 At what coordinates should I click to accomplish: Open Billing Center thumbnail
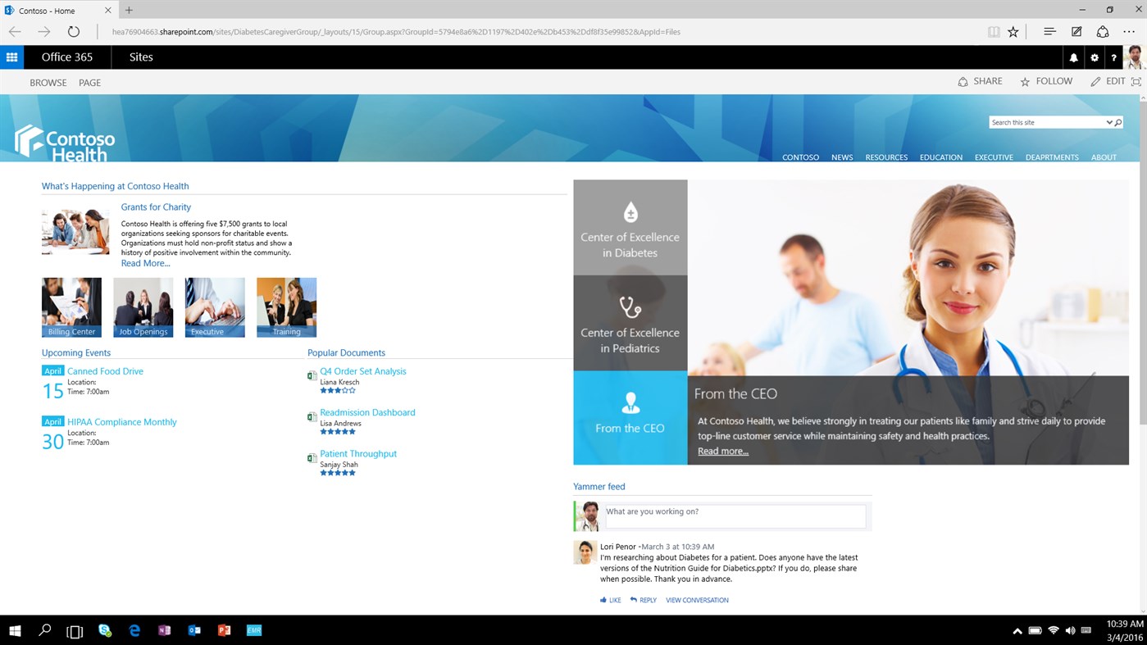pos(71,307)
